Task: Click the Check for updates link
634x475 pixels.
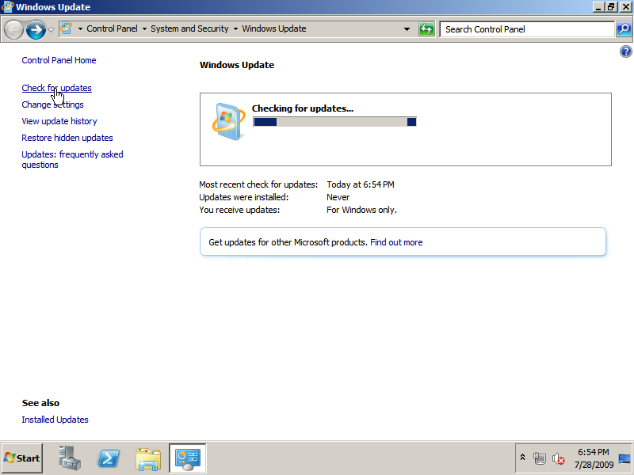Action: [56, 88]
